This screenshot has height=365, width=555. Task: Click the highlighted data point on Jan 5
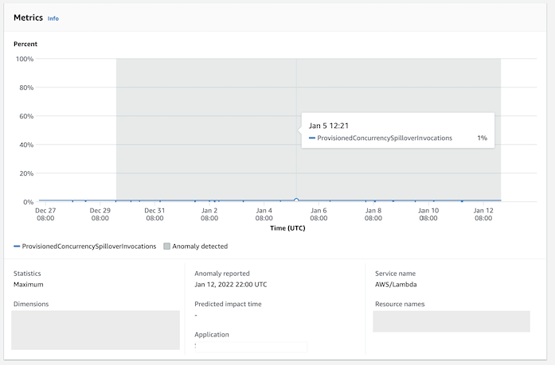(x=296, y=200)
